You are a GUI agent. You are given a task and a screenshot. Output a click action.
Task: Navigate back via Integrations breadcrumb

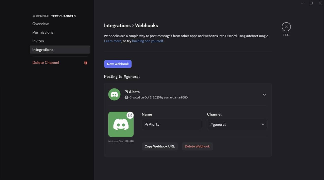pos(117,26)
